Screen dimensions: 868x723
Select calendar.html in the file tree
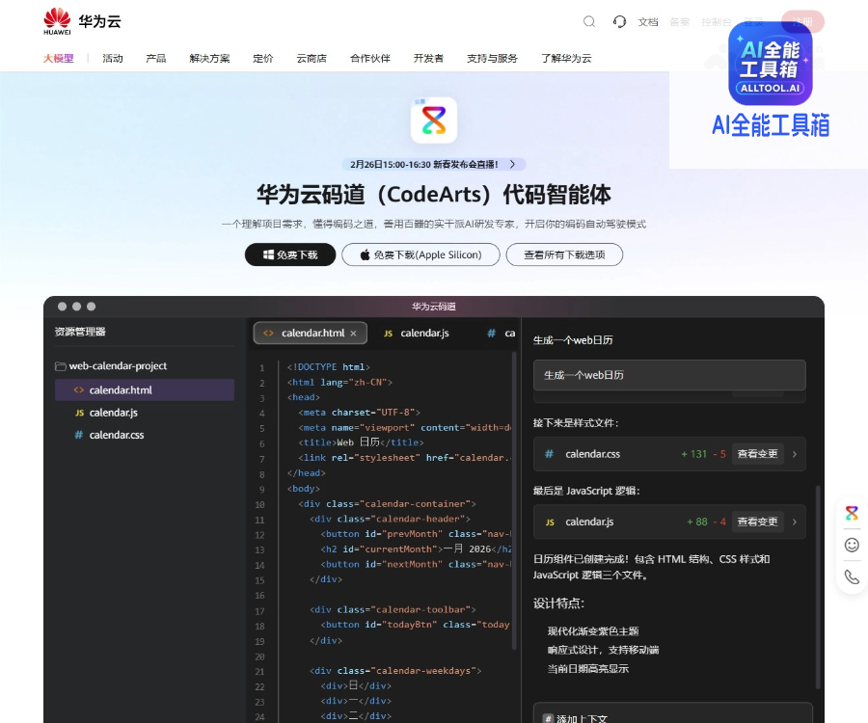point(144,390)
